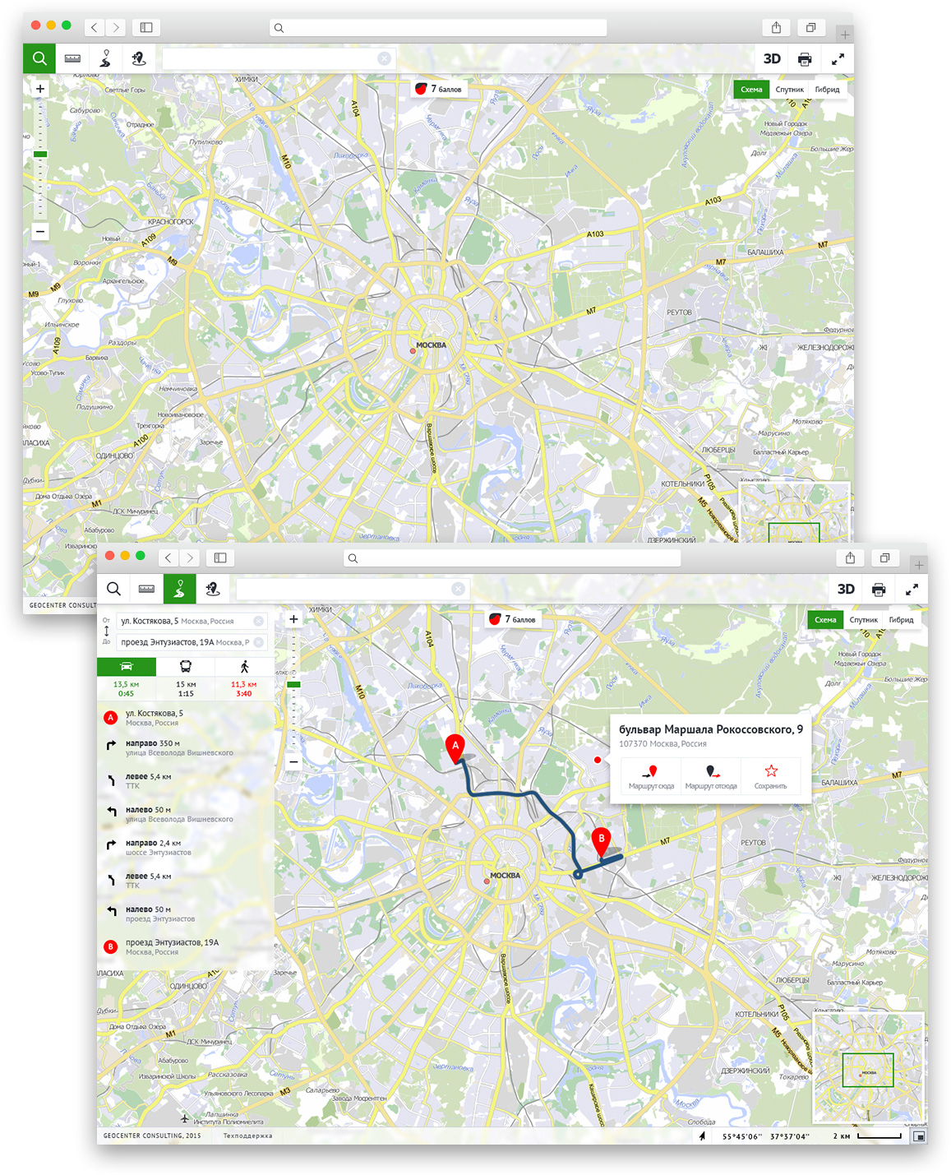Select step налево 50 м проезд Энтузиастов
This screenshot has height=1175, width=951.
point(185,914)
